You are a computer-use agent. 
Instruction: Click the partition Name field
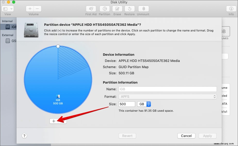(x=168, y=89)
